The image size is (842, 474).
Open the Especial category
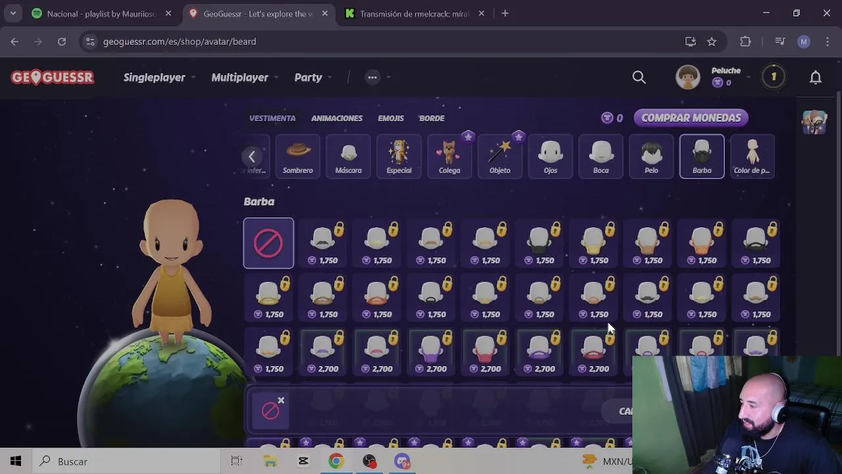[399, 156]
